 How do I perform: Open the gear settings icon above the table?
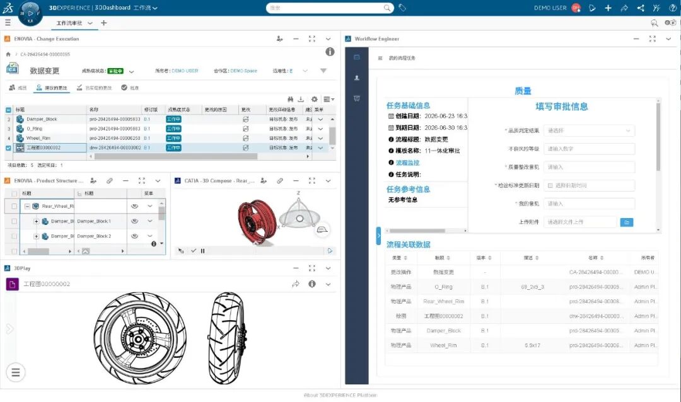click(x=315, y=99)
